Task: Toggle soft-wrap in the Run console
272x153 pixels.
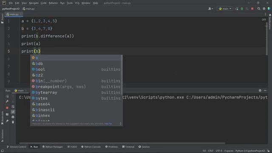Action: tap(13, 107)
